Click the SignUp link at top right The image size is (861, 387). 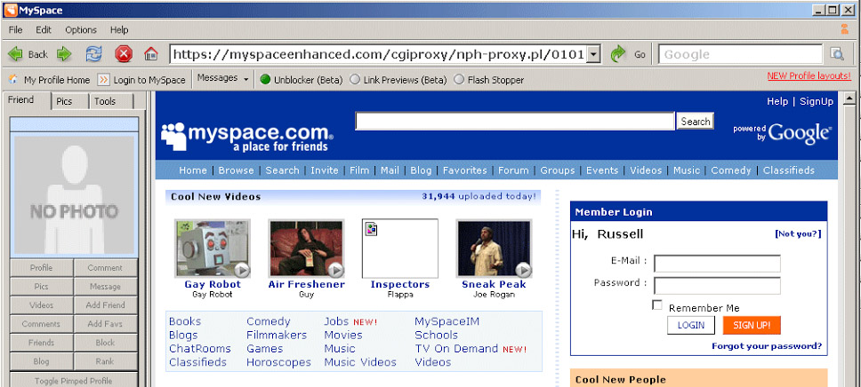[816, 101]
